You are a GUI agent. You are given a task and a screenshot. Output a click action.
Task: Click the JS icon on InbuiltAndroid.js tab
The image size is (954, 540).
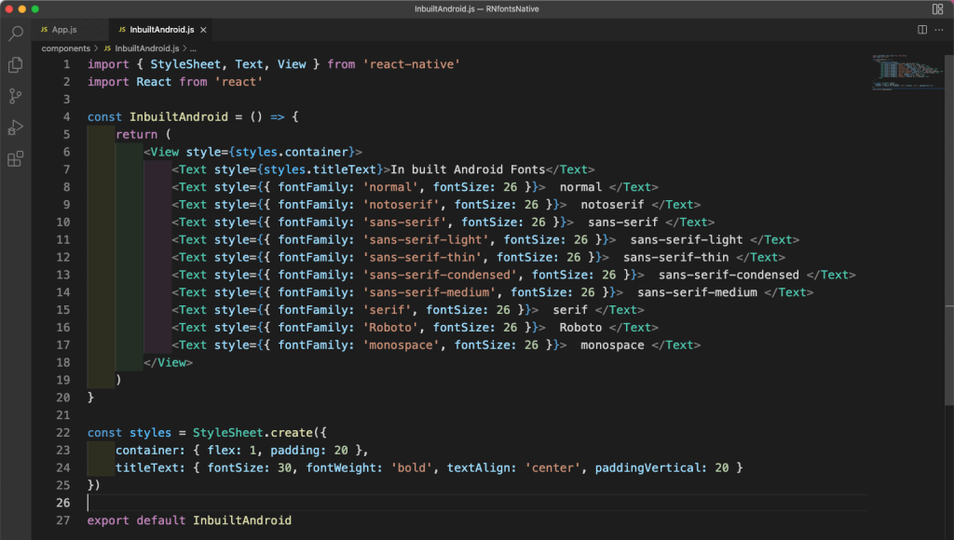(x=122, y=29)
